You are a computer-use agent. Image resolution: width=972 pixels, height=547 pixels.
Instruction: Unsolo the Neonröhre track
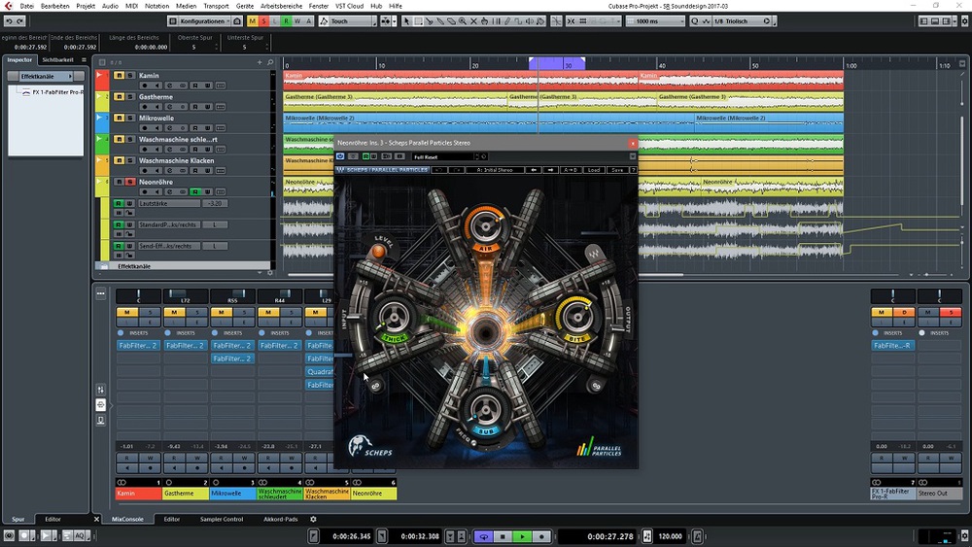point(130,182)
